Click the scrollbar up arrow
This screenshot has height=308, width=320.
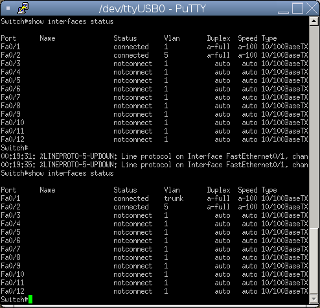coord(314,21)
